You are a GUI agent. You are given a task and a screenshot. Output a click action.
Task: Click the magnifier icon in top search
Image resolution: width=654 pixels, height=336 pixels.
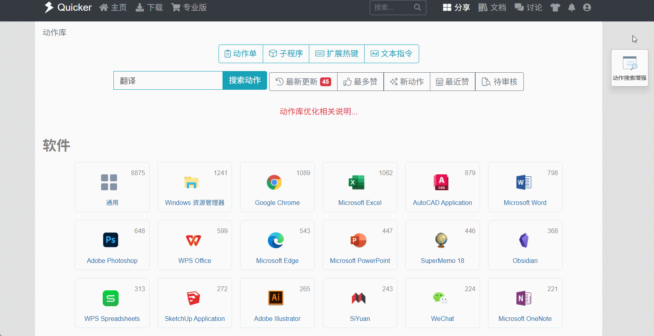418,7
